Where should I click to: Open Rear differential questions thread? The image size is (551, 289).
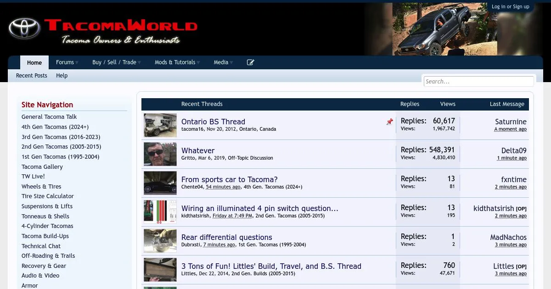coord(227,237)
